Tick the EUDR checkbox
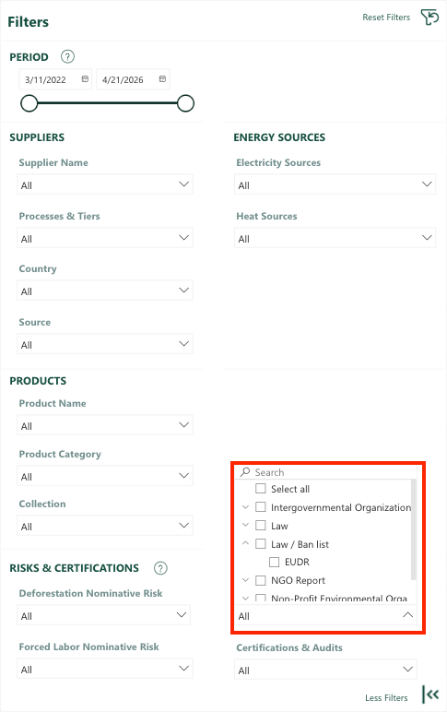The image size is (447, 712). (274, 563)
